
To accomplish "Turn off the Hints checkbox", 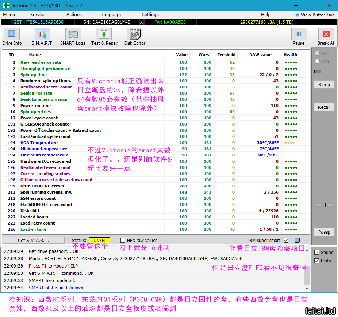I will [x=316, y=261].
